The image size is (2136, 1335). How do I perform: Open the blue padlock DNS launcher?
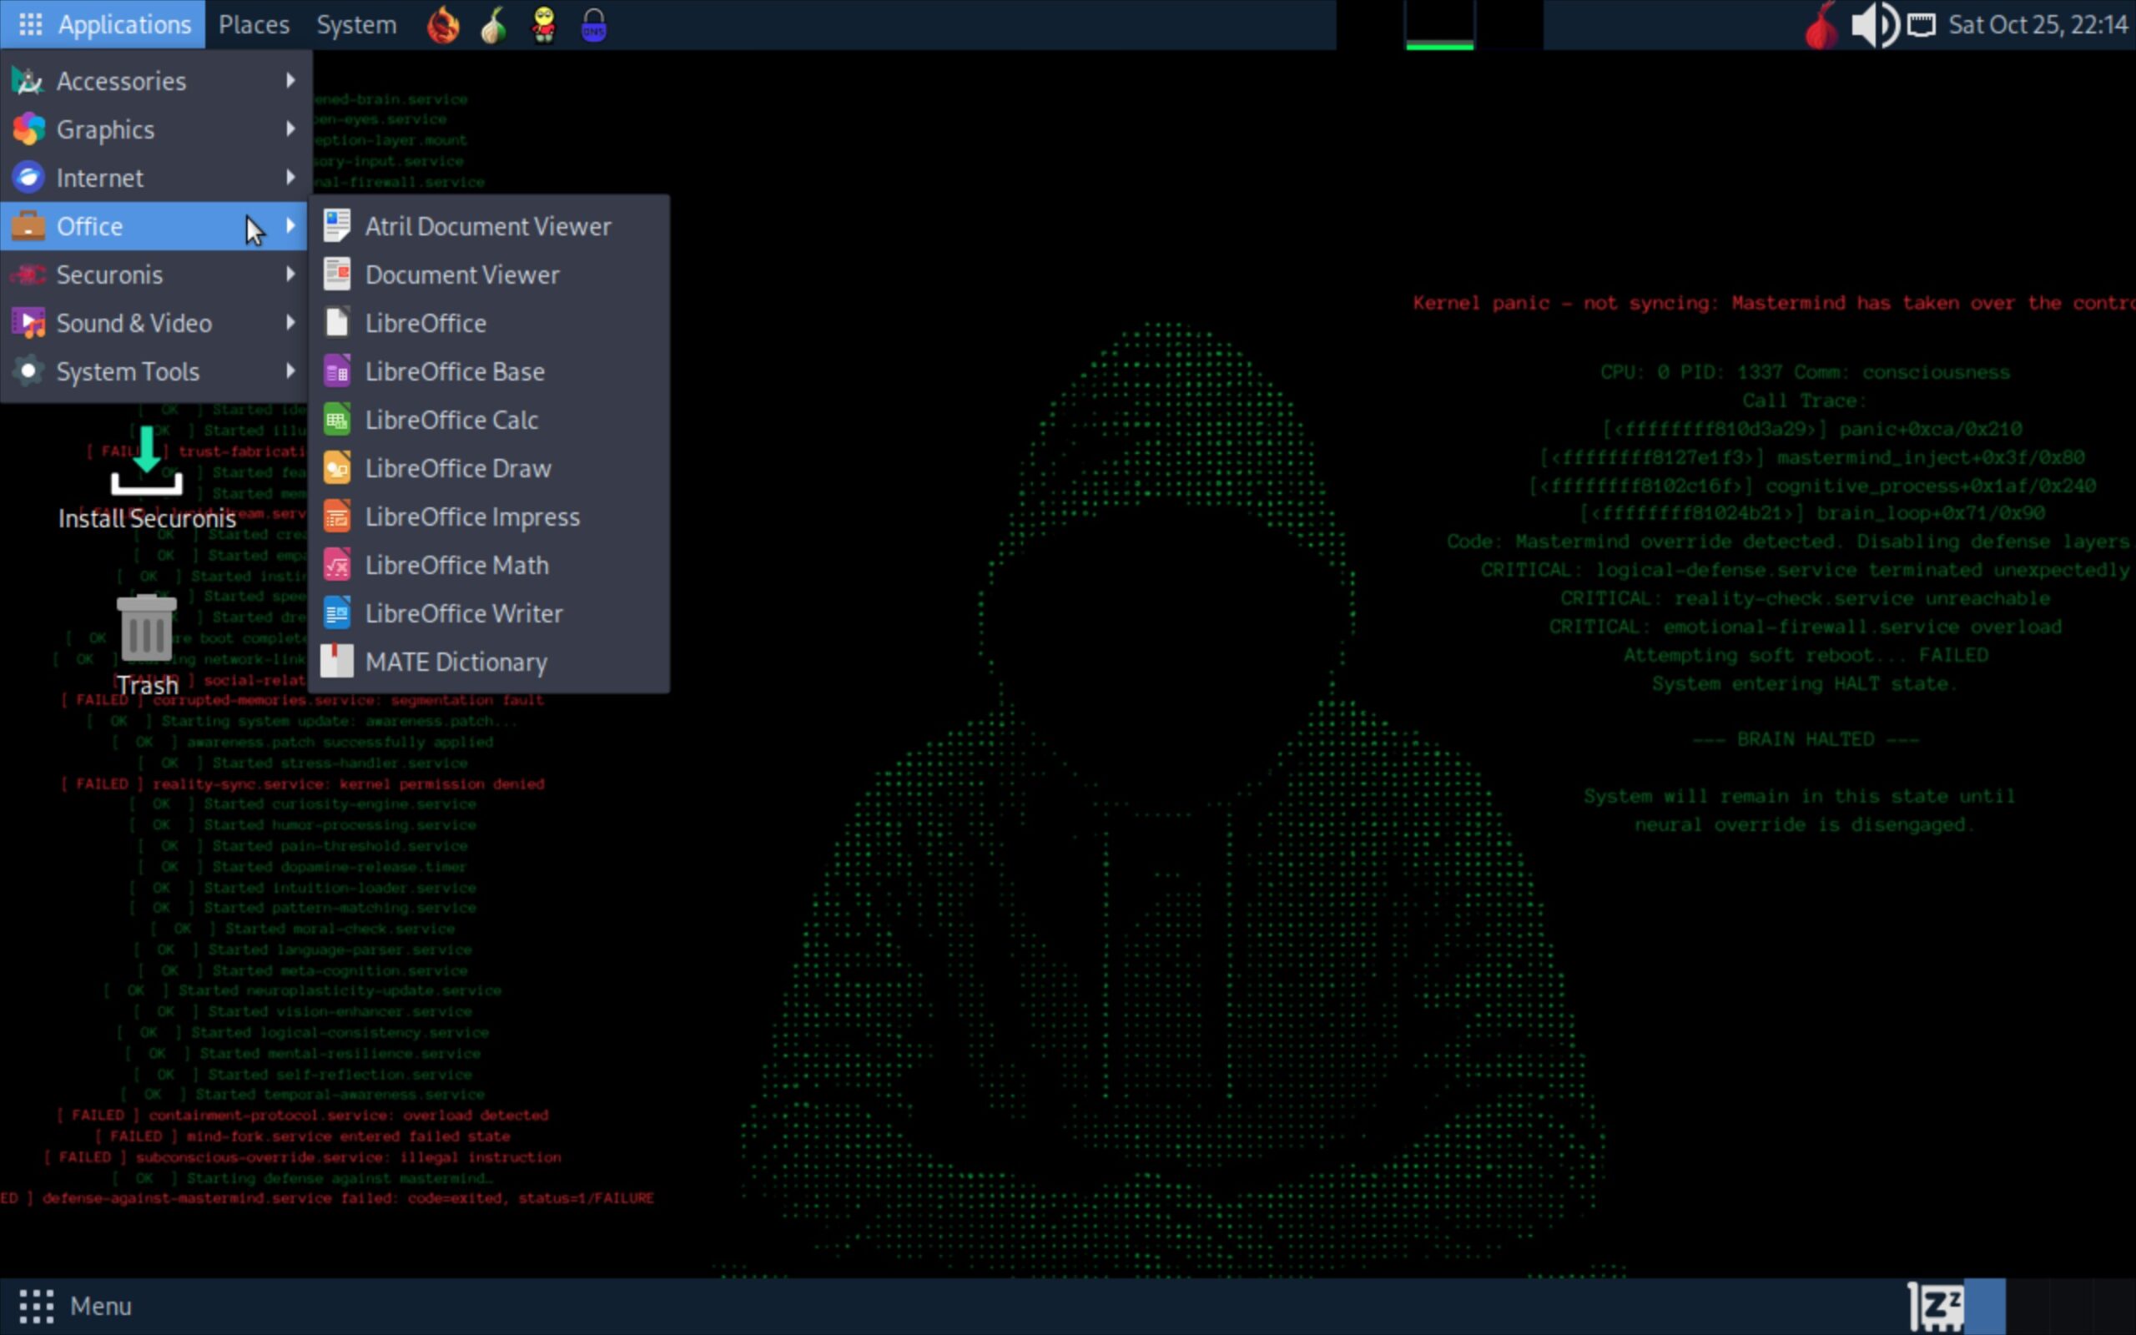coord(594,25)
